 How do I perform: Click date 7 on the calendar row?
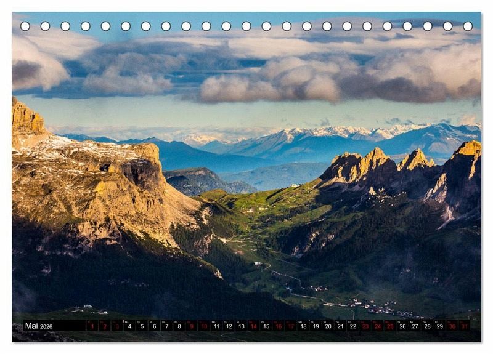click(166, 326)
